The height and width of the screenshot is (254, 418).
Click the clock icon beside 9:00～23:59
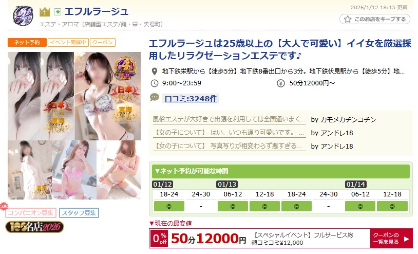click(x=155, y=83)
